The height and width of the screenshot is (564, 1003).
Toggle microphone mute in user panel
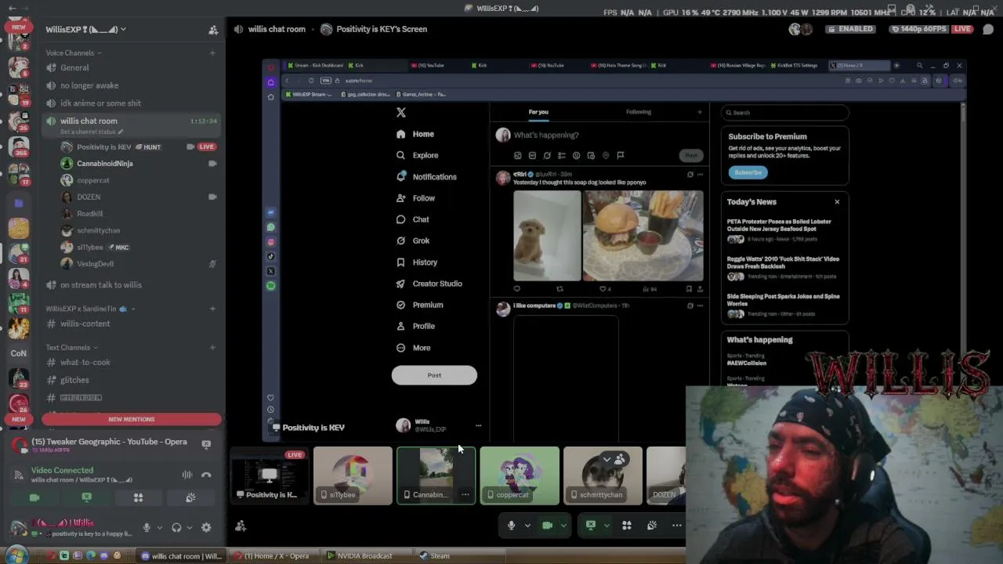point(147,528)
